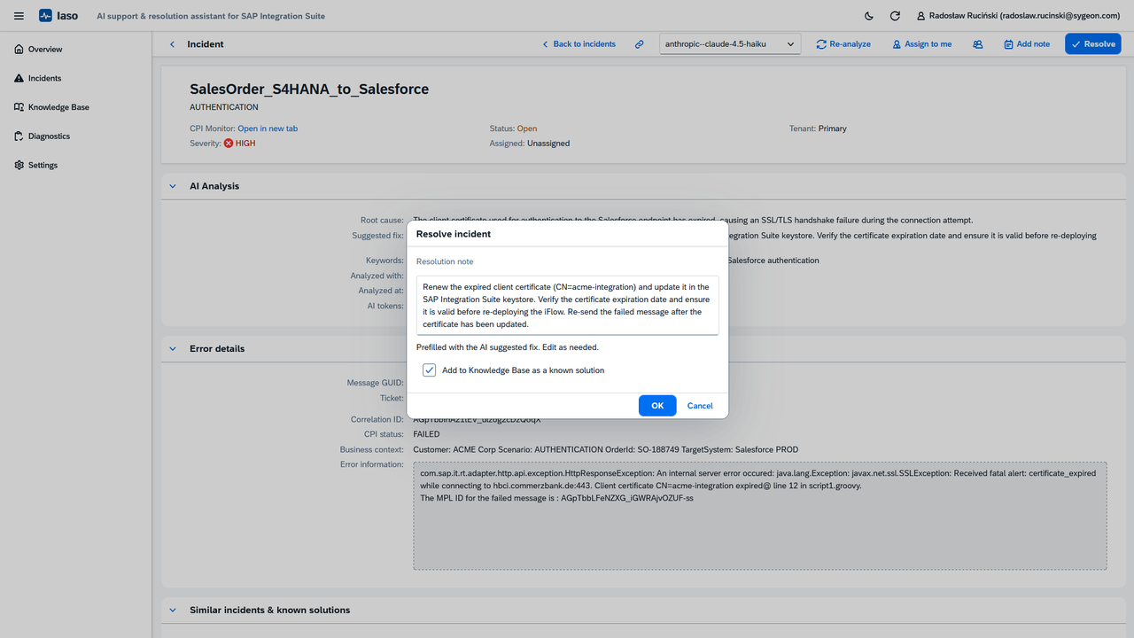
Task: Click Back to incidents link
Action: tap(579, 44)
